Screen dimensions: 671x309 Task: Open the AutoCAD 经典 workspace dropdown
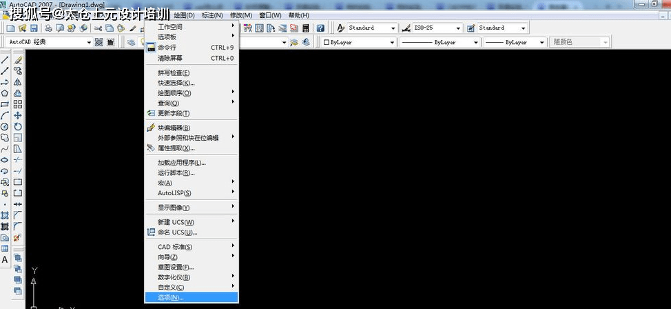click(x=89, y=42)
